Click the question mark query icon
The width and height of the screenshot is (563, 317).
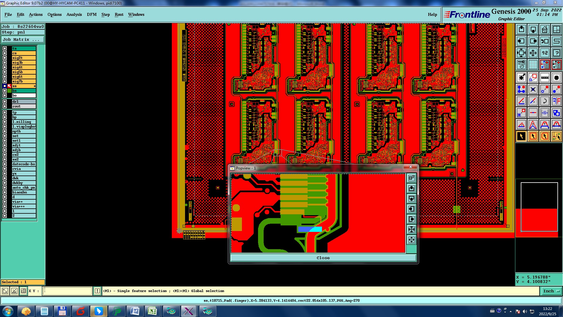pos(556,53)
